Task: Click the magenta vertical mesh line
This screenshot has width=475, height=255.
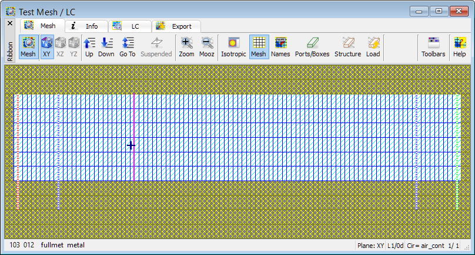Action: (x=134, y=138)
